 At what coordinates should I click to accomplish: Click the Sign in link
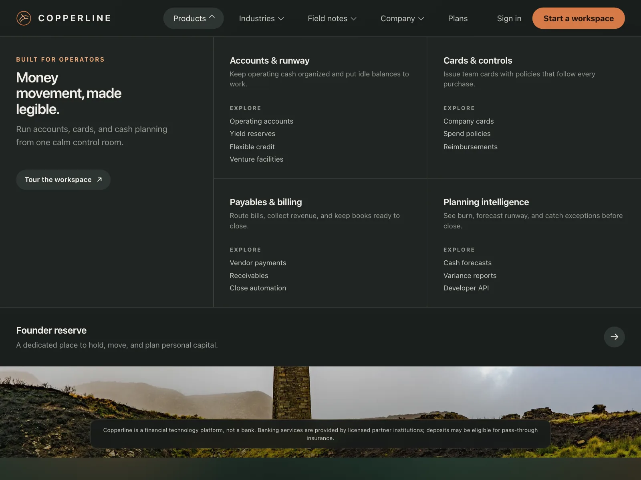(x=509, y=18)
